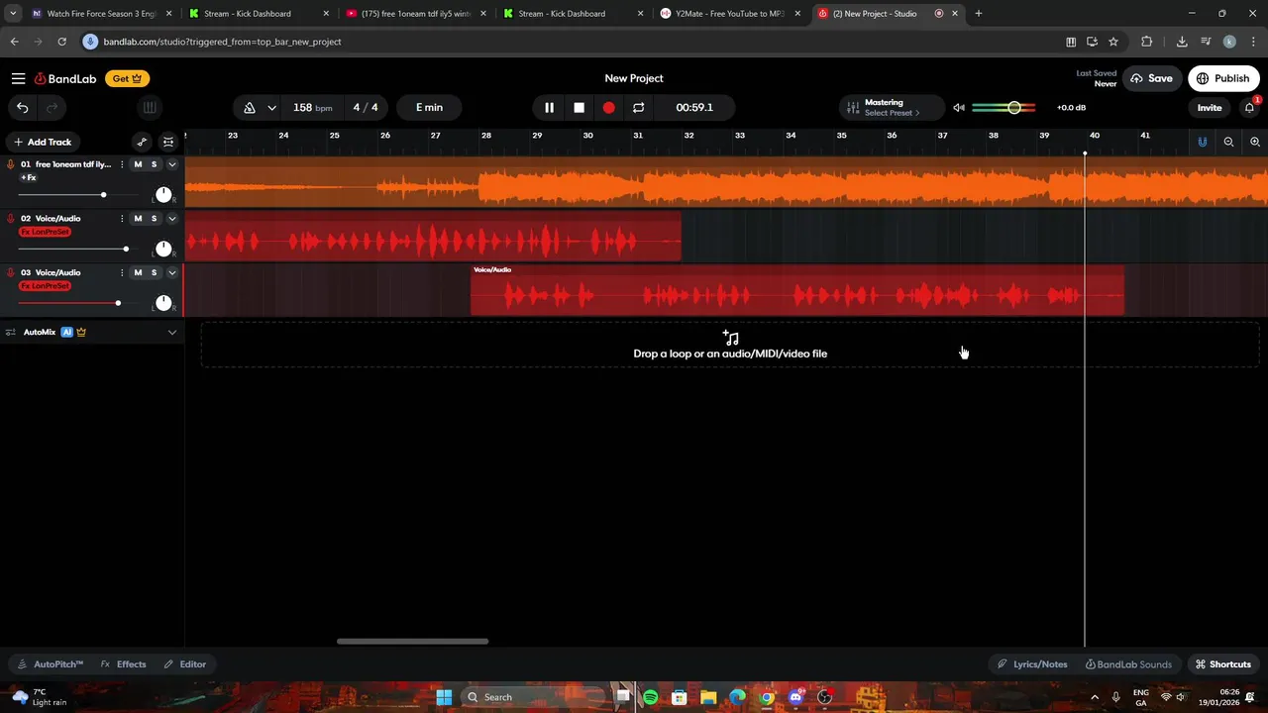Screen dimensions: 1268x713
Task: Add Fx to track 01
Action: 29,177
